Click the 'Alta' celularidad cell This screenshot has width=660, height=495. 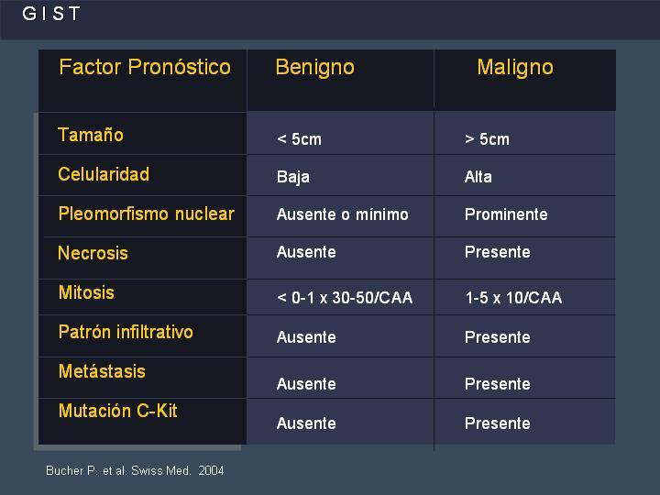(x=478, y=177)
